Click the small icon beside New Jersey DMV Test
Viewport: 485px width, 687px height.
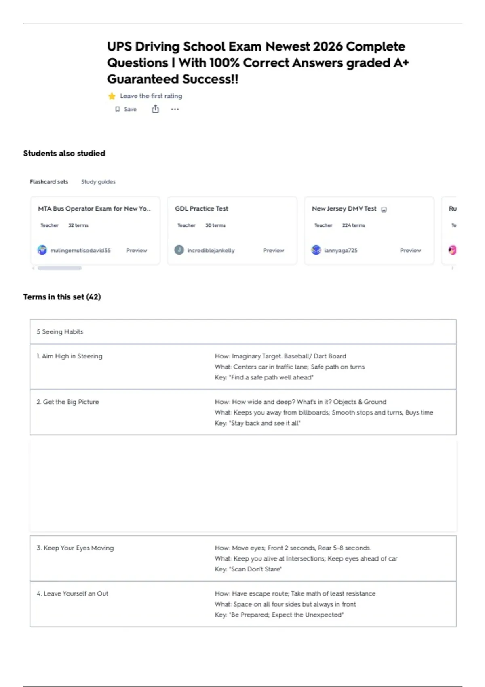[x=384, y=209]
